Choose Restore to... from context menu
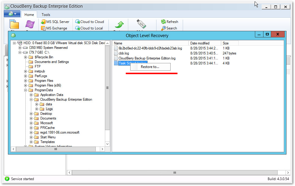The height and width of the screenshot is (186, 295). [x=150, y=67]
